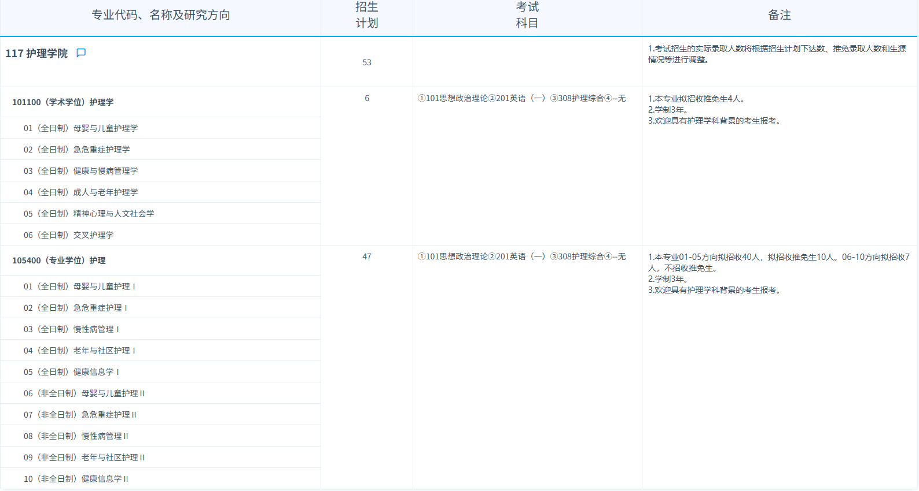Select the 105400（专业学位）护理 major row

[59, 261]
